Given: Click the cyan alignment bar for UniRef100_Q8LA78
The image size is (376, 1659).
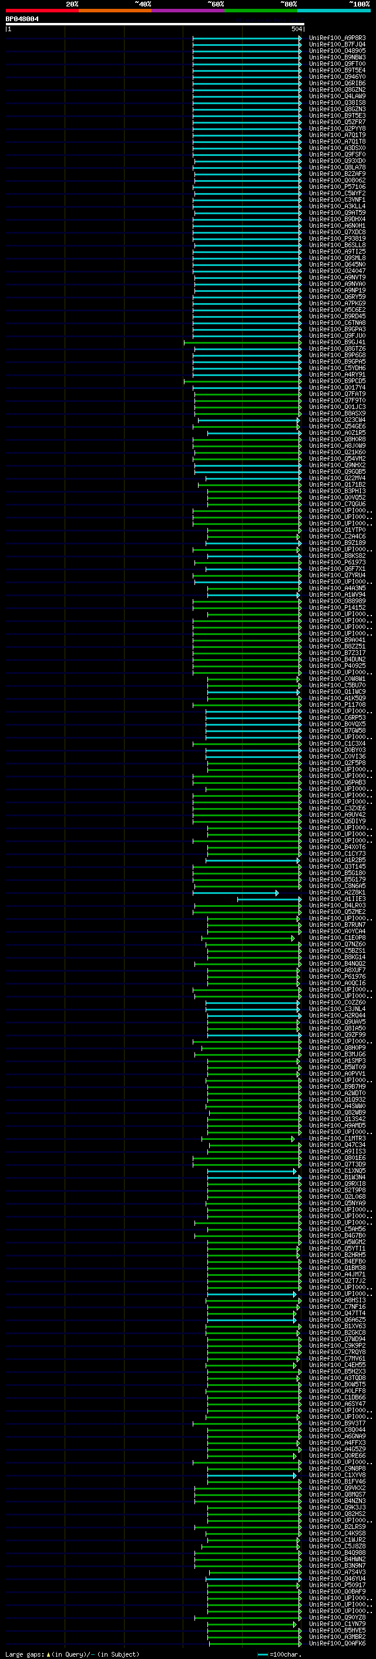Looking at the screenshot, I should [x=247, y=168].
